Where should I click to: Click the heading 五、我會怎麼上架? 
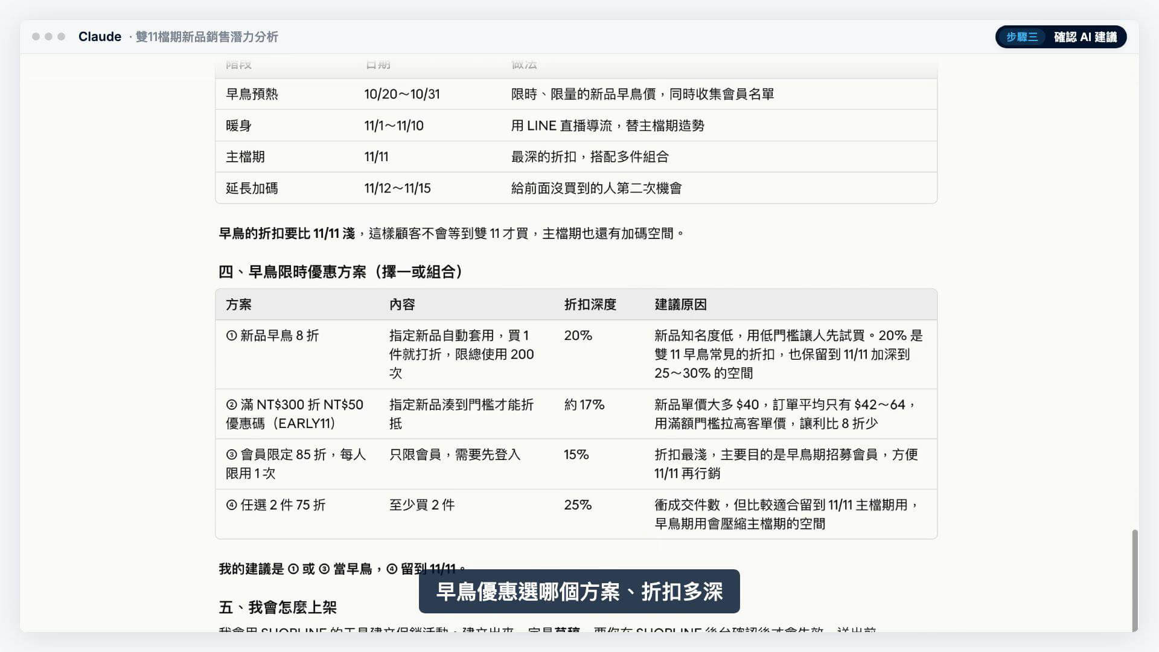(278, 607)
